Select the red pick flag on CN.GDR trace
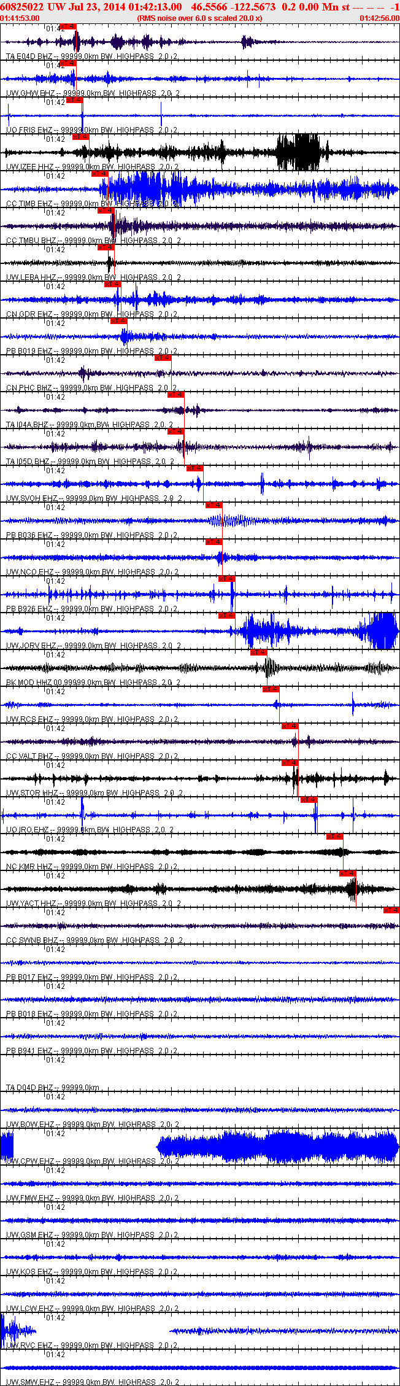 tap(112, 284)
